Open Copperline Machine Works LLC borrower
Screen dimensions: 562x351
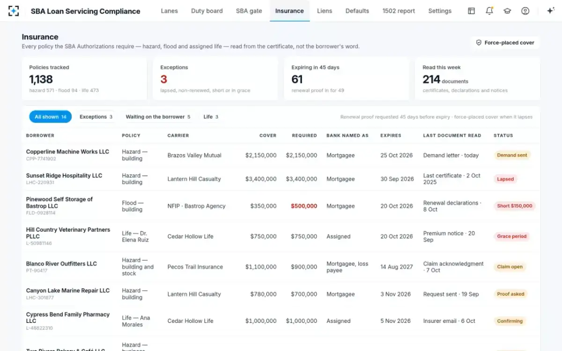click(x=67, y=152)
